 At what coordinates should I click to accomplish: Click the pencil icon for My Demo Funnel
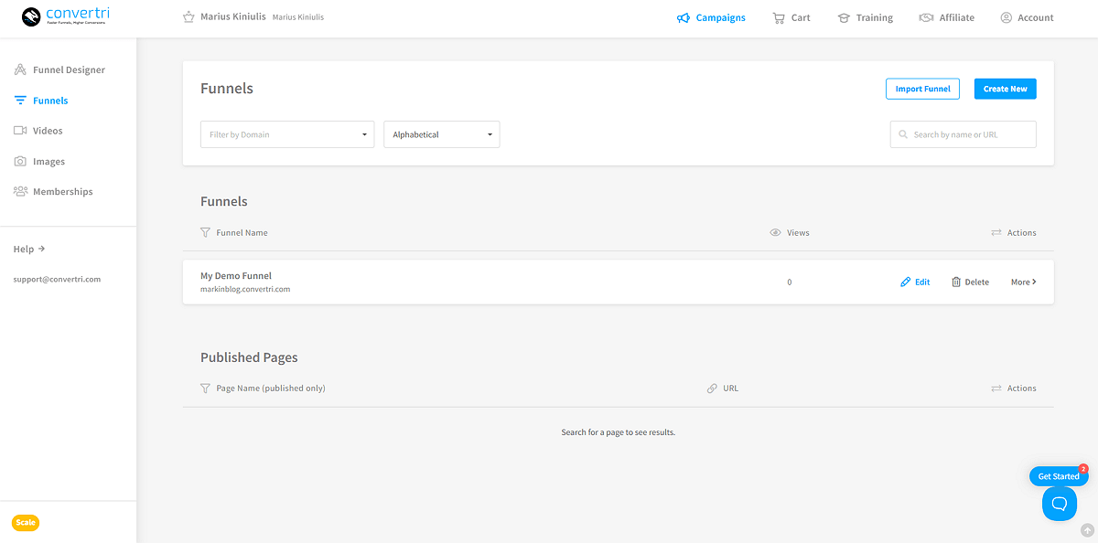pos(906,282)
